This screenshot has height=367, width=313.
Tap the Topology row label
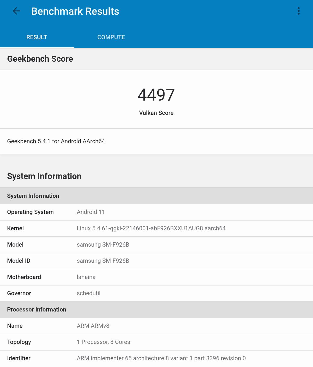pos(19,342)
